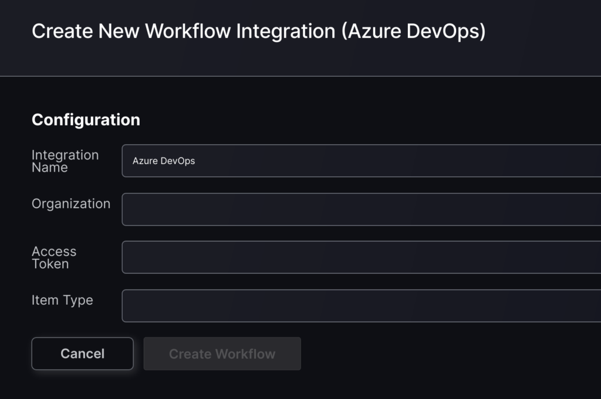The image size is (601, 399).
Task: Click the Integration Name input field
Action: (x=362, y=161)
